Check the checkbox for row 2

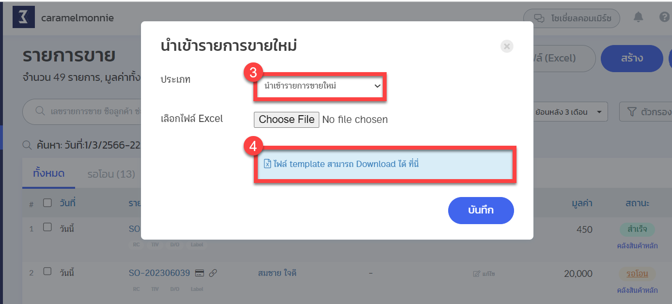point(47,272)
